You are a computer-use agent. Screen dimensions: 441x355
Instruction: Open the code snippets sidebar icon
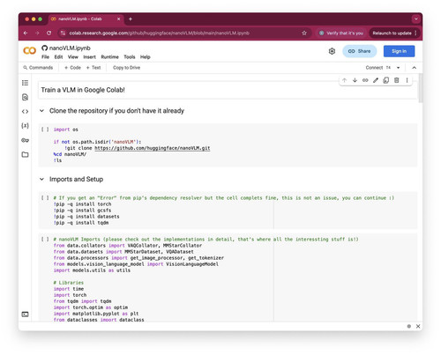point(25,112)
